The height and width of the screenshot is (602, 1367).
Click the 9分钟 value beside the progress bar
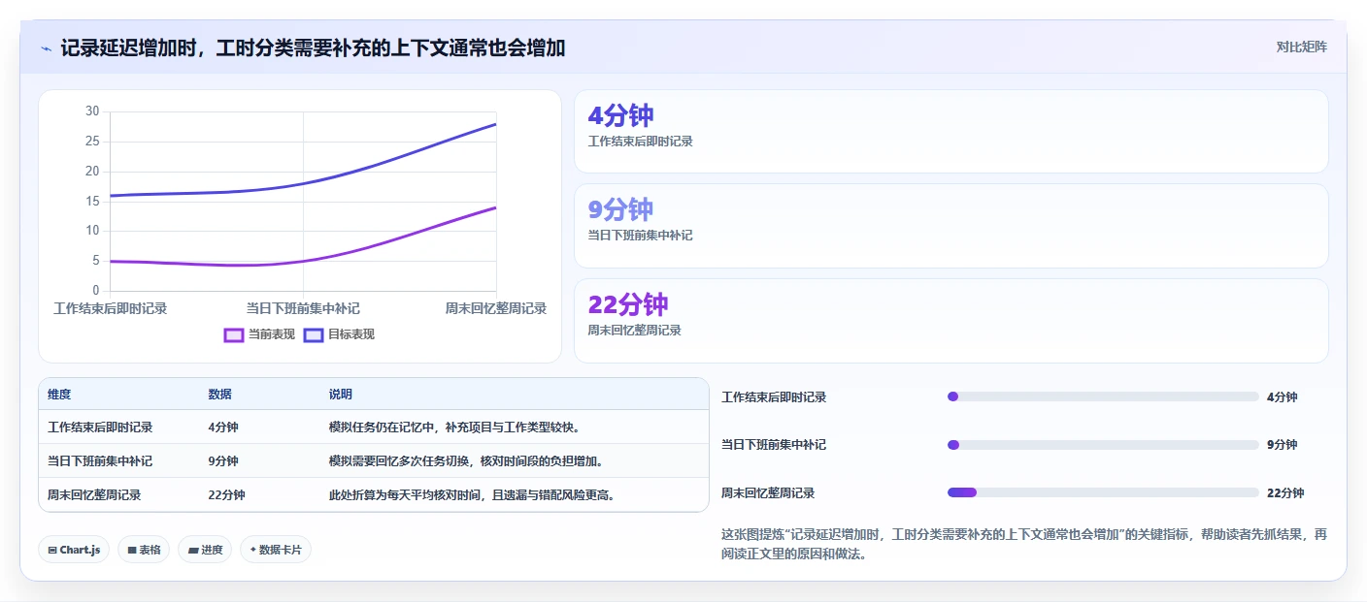pos(1283,445)
